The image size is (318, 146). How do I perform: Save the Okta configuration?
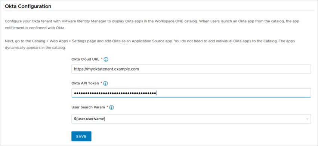81,136
